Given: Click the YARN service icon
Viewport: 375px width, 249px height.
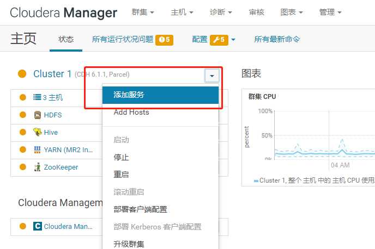Looking at the screenshot, I should pyautogui.click(x=37, y=150).
